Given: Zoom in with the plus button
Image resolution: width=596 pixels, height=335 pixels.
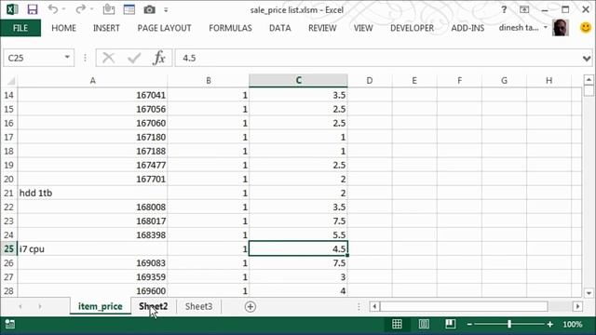Looking at the screenshot, I should [550, 325].
